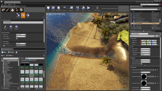
Task: Select the Geometry Editing mode cube icon
Action: tap(21, 10)
